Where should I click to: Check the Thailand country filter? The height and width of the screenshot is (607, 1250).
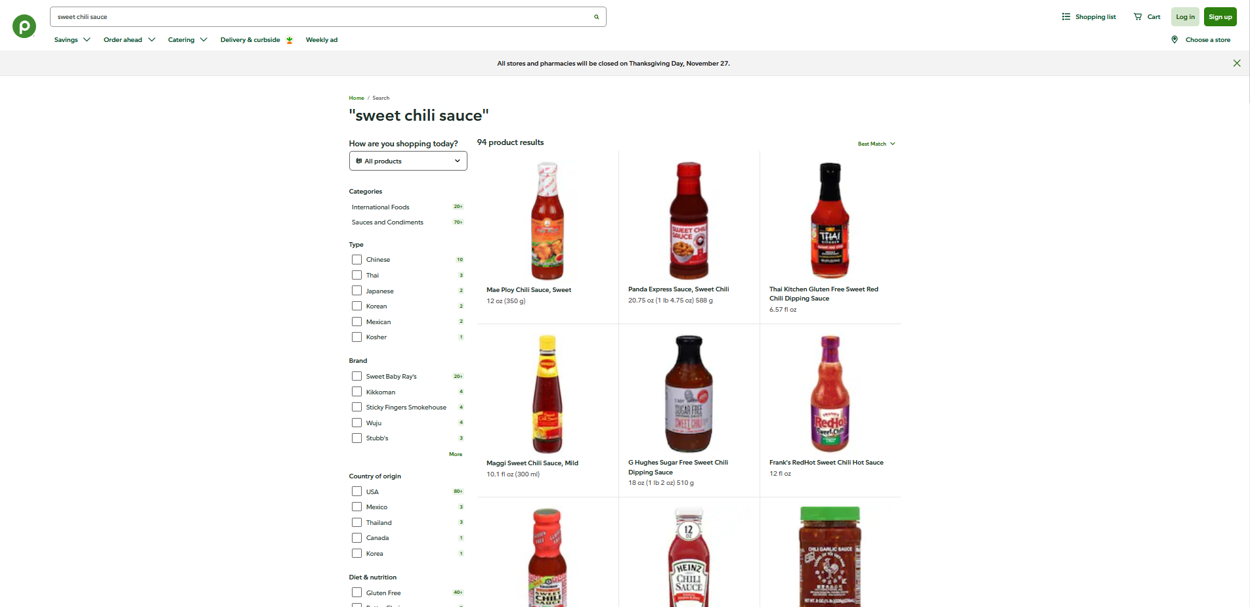tap(356, 523)
